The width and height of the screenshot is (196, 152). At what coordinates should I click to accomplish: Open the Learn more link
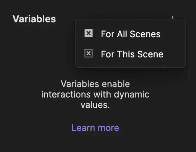95,128
